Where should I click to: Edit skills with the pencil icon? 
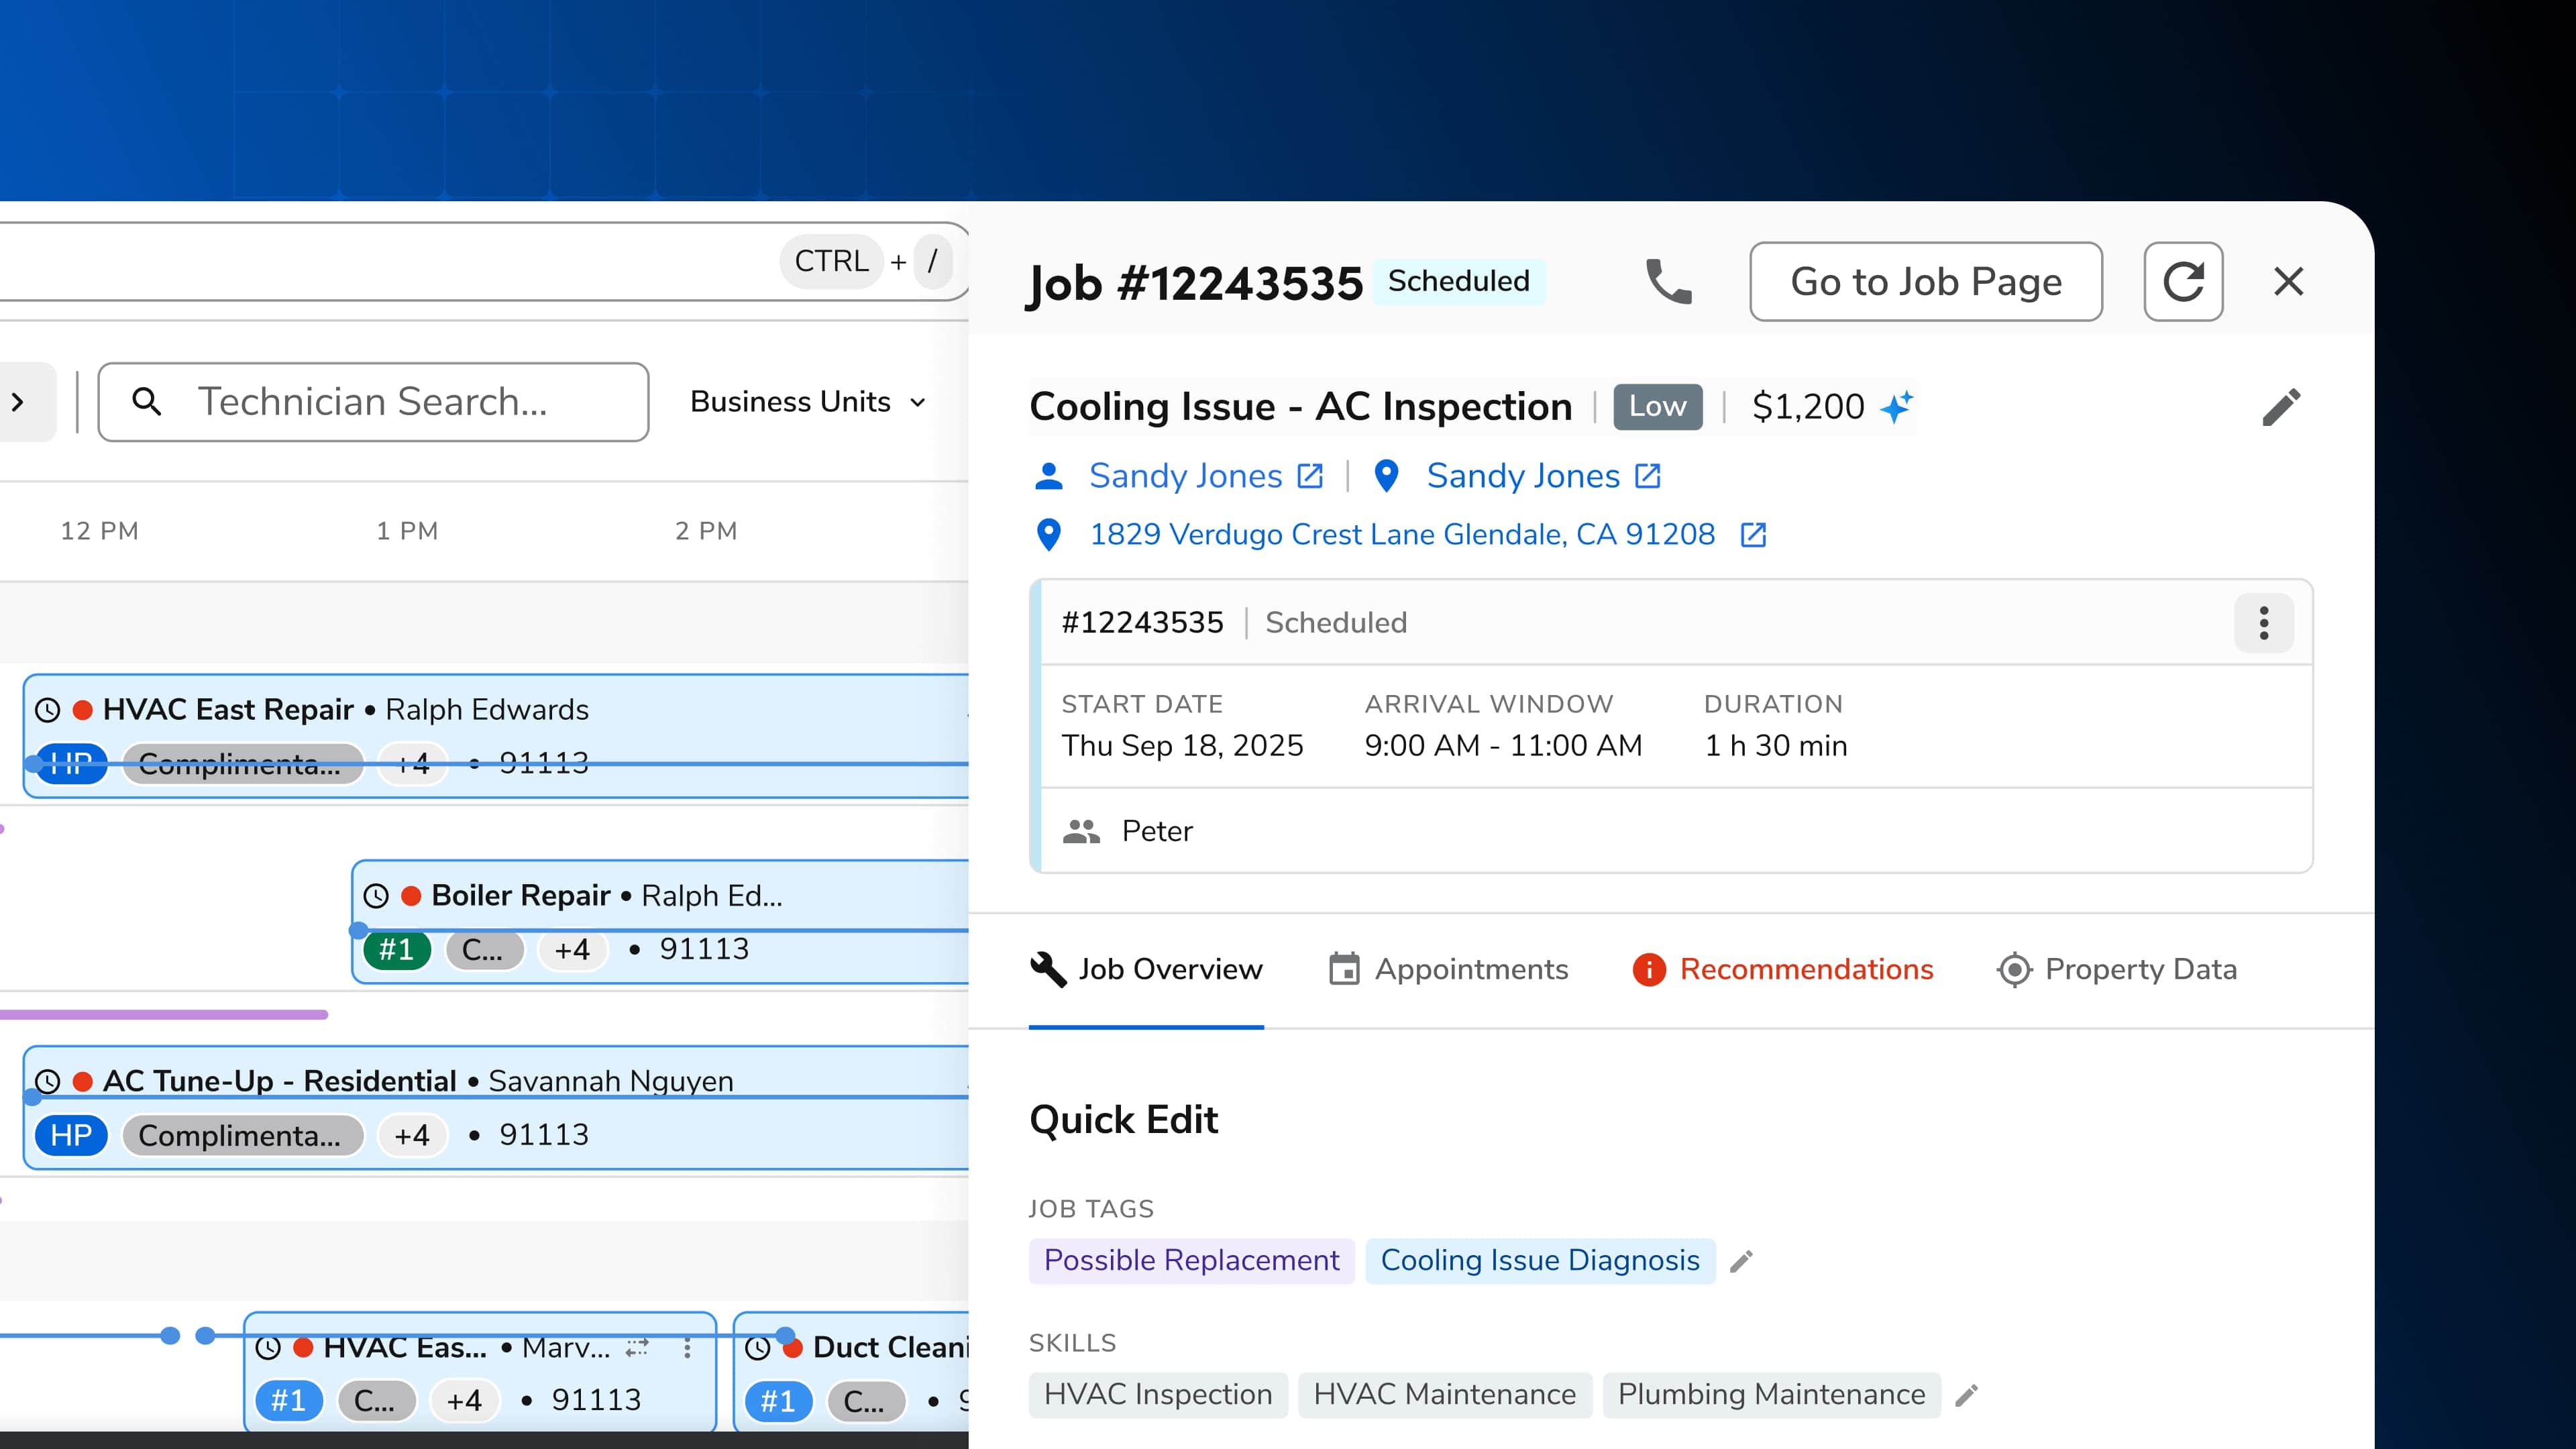point(1966,1395)
